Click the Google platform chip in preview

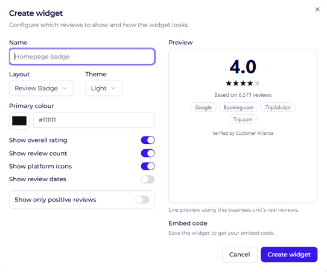pyautogui.click(x=203, y=107)
